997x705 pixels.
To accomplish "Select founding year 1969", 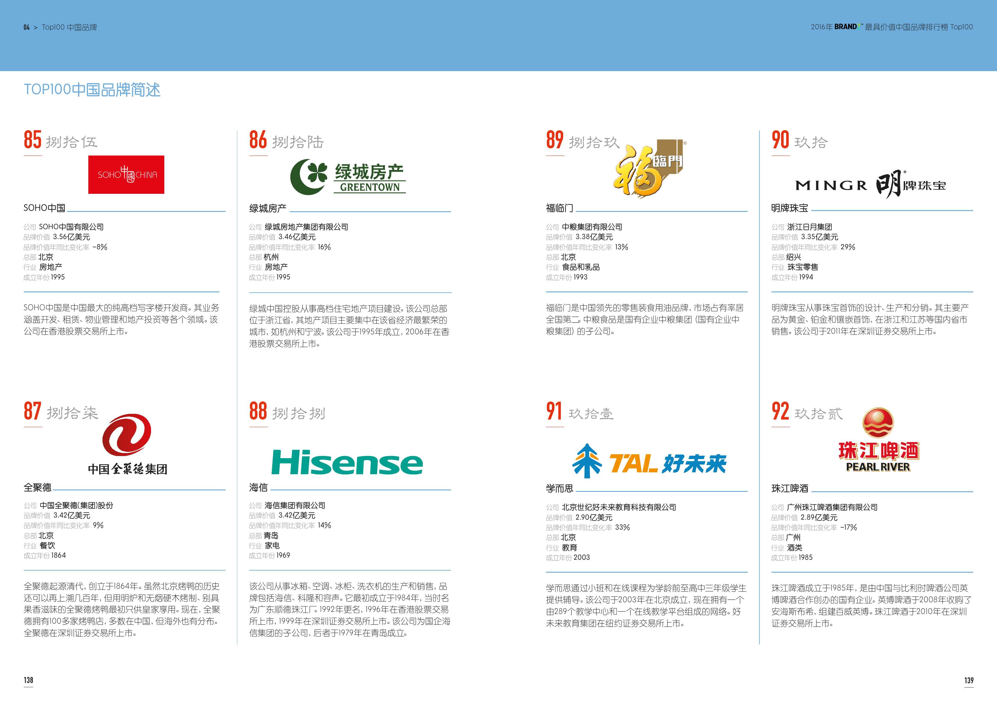I will (283, 556).
